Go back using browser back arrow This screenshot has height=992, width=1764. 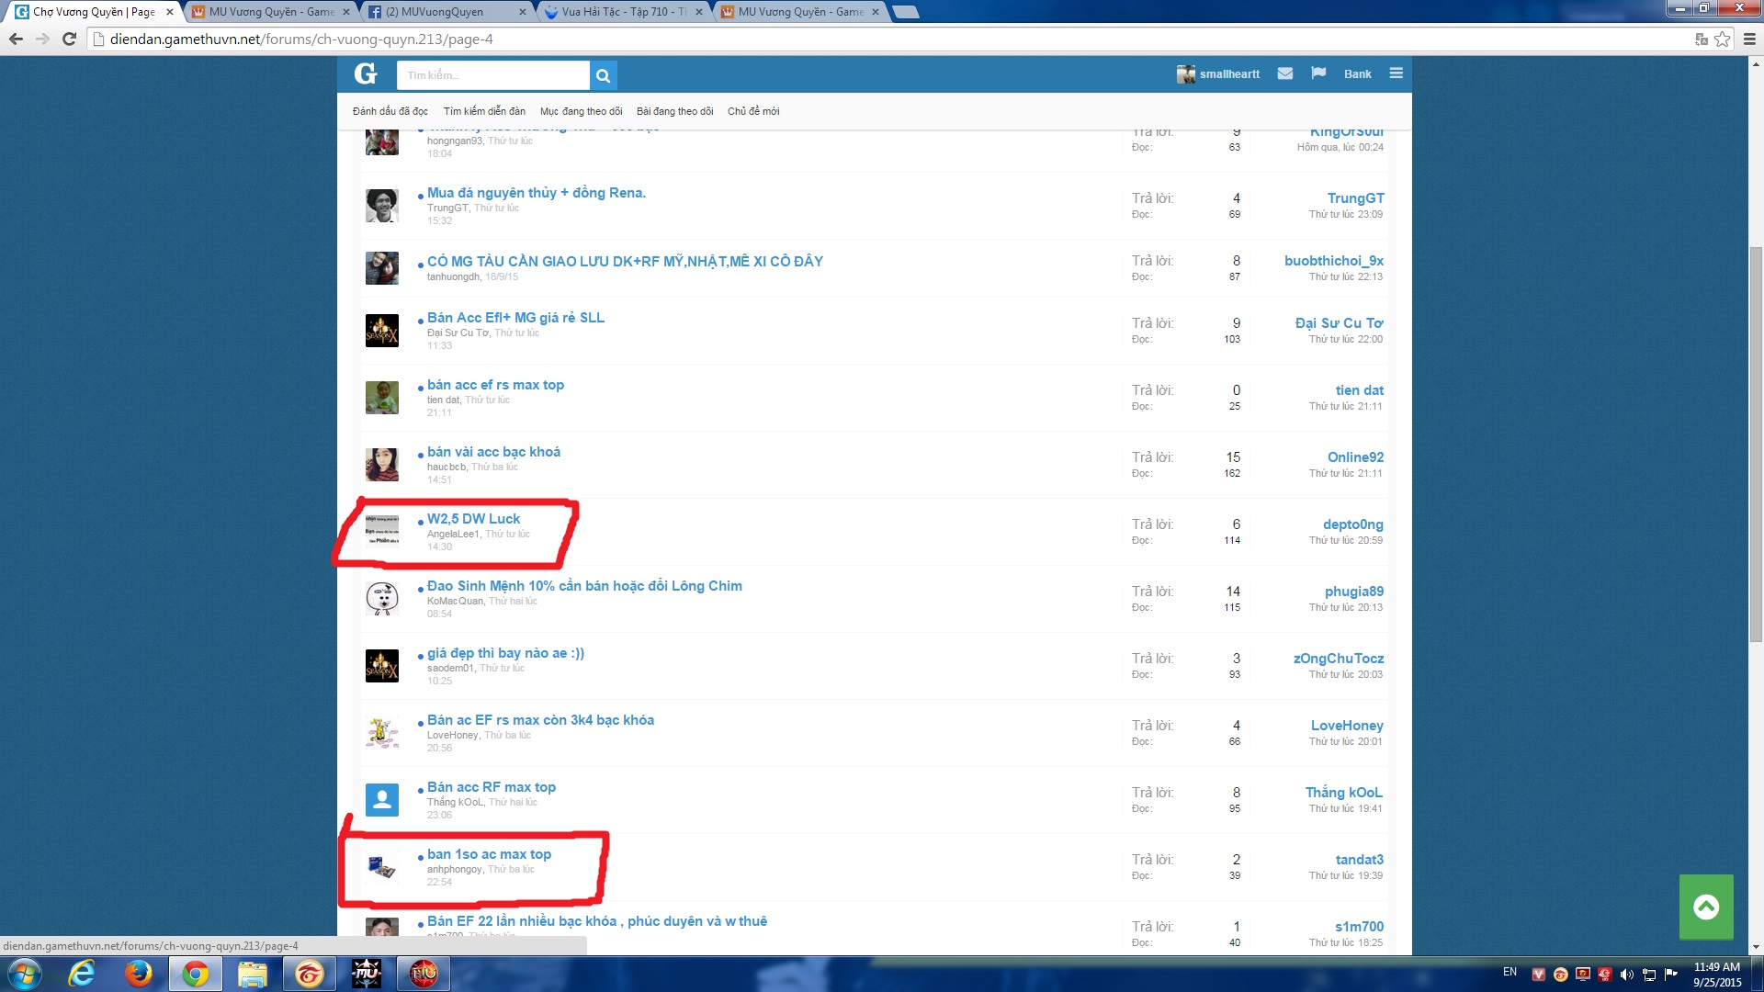pyautogui.click(x=16, y=39)
